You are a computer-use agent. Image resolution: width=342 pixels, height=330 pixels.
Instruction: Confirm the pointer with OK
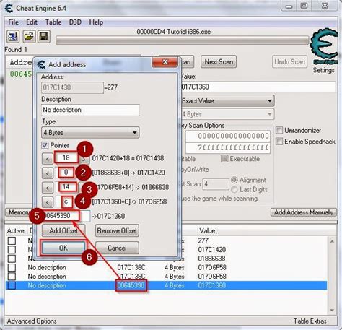coord(63,248)
